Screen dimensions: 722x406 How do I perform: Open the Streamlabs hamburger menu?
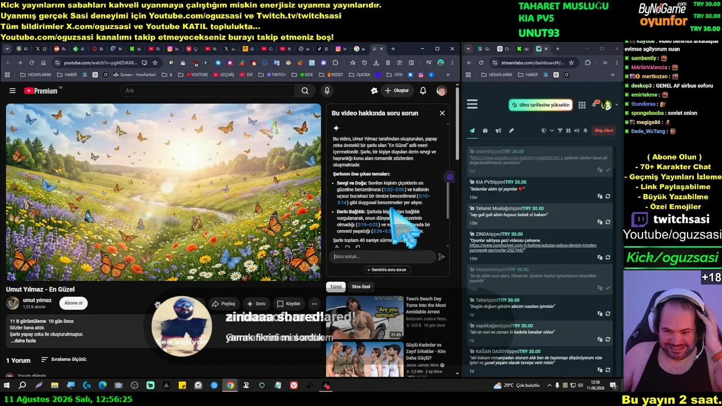[472, 104]
